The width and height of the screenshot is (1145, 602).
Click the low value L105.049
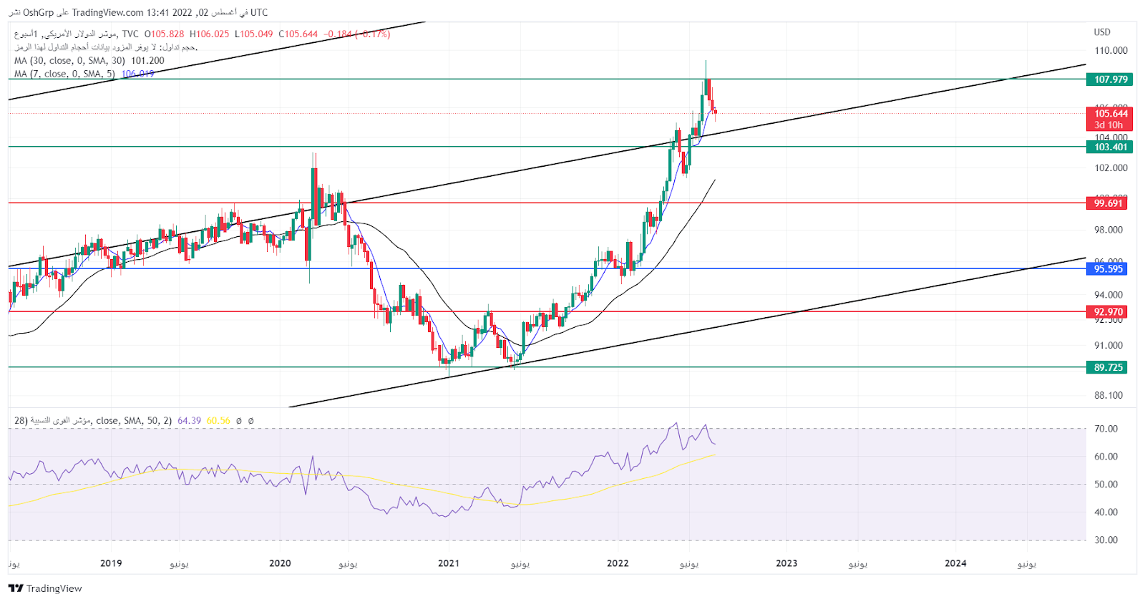253,34
